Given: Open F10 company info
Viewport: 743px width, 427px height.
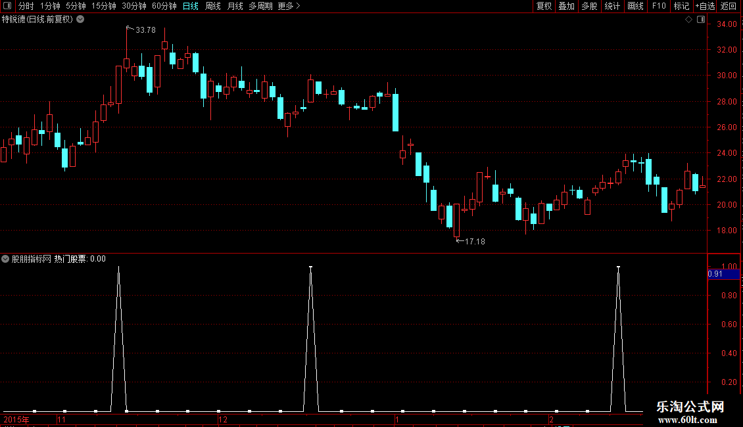Looking at the screenshot, I should point(659,6).
